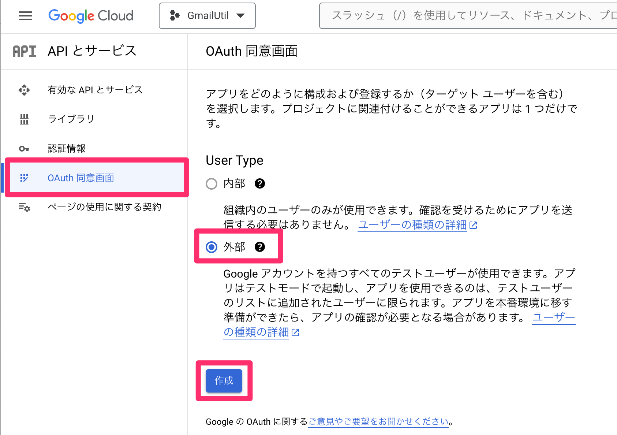Open 'ユーザーの種類の詳細' link under 内部
The width and height of the screenshot is (617, 435).
[412, 225]
